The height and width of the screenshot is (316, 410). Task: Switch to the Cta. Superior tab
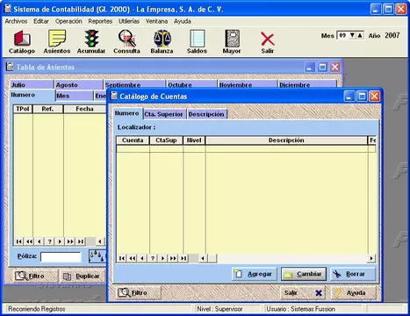(x=164, y=114)
